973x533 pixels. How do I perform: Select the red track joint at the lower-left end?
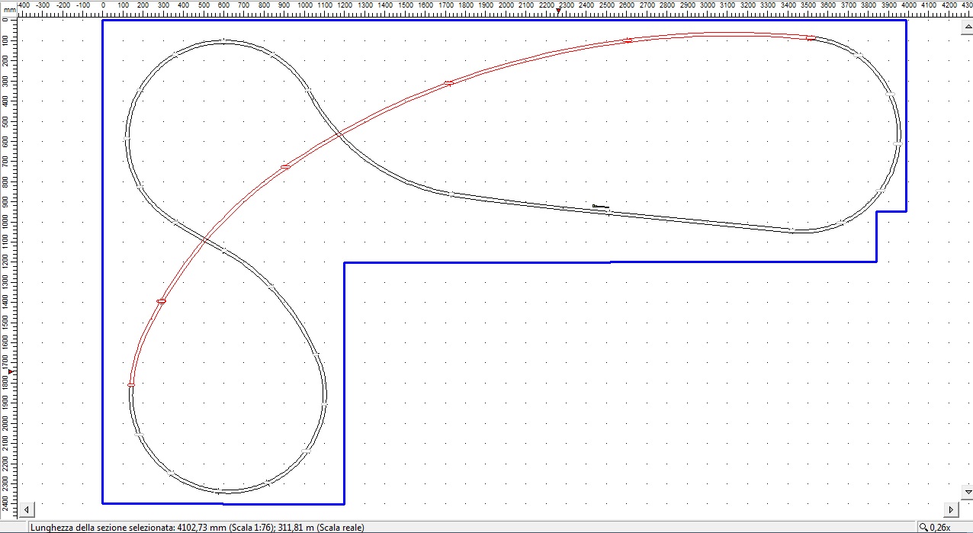131,384
